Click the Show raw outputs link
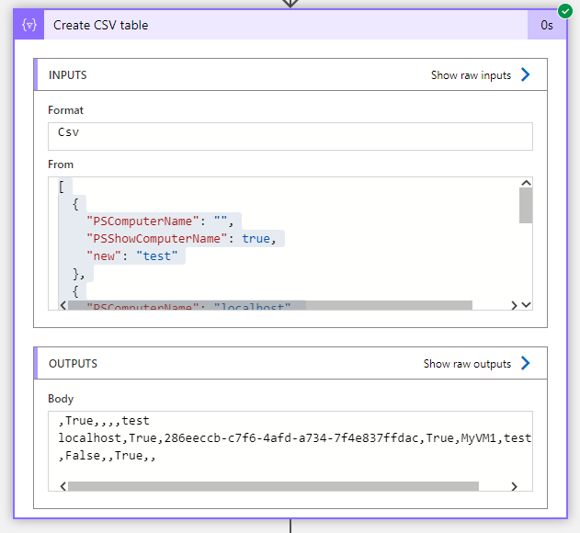Image resolution: width=580 pixels, height=533 pixels. pyautogui.click(x=467, y=364)
